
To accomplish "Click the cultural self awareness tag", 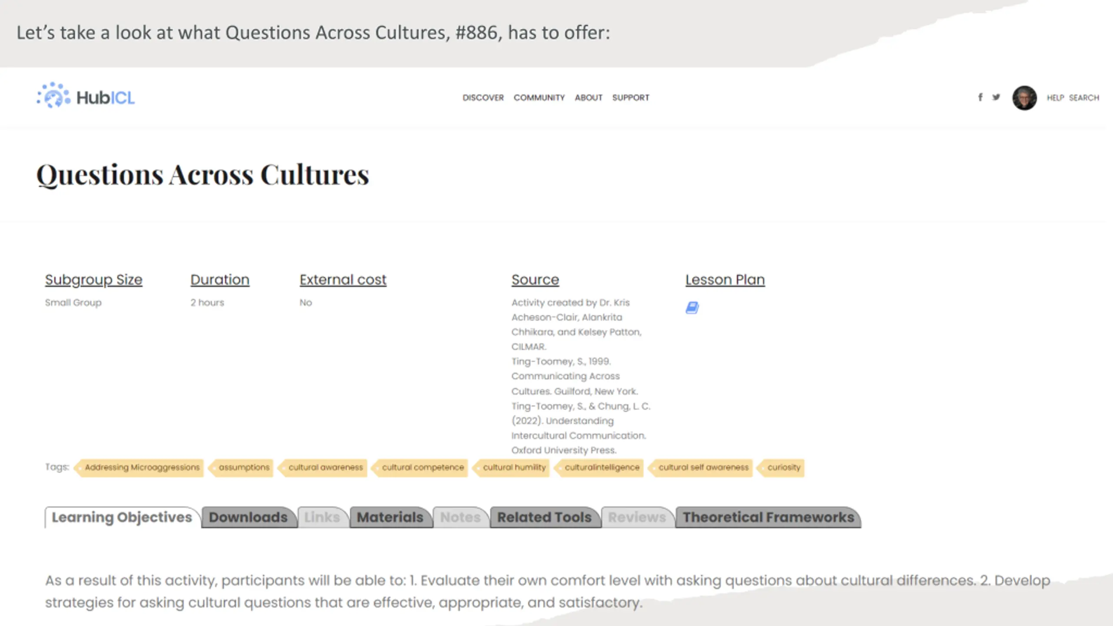I will point(700,468).
